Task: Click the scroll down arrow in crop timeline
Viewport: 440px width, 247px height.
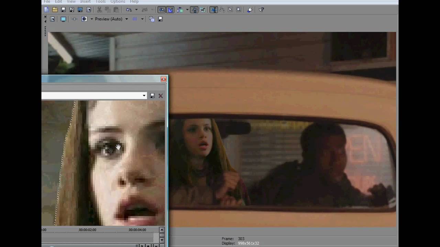Action: [x=162, y=240]
